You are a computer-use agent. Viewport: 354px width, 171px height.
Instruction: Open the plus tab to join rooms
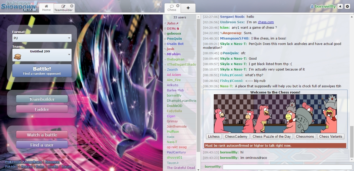[188, 8]
